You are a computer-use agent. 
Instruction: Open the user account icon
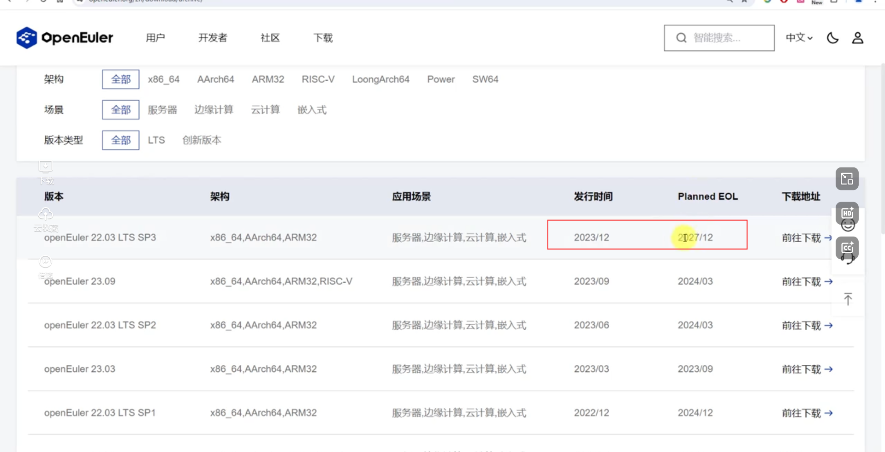coord(858,38)
